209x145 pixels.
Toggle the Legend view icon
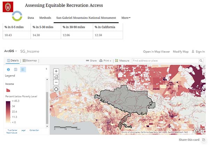point(23,69)
